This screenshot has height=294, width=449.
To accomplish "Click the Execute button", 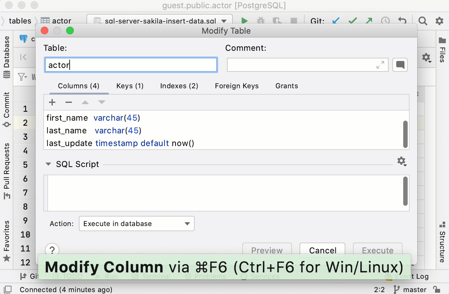I will click(378, 250).
